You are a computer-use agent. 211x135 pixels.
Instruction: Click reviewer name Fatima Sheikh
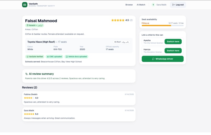31,94
